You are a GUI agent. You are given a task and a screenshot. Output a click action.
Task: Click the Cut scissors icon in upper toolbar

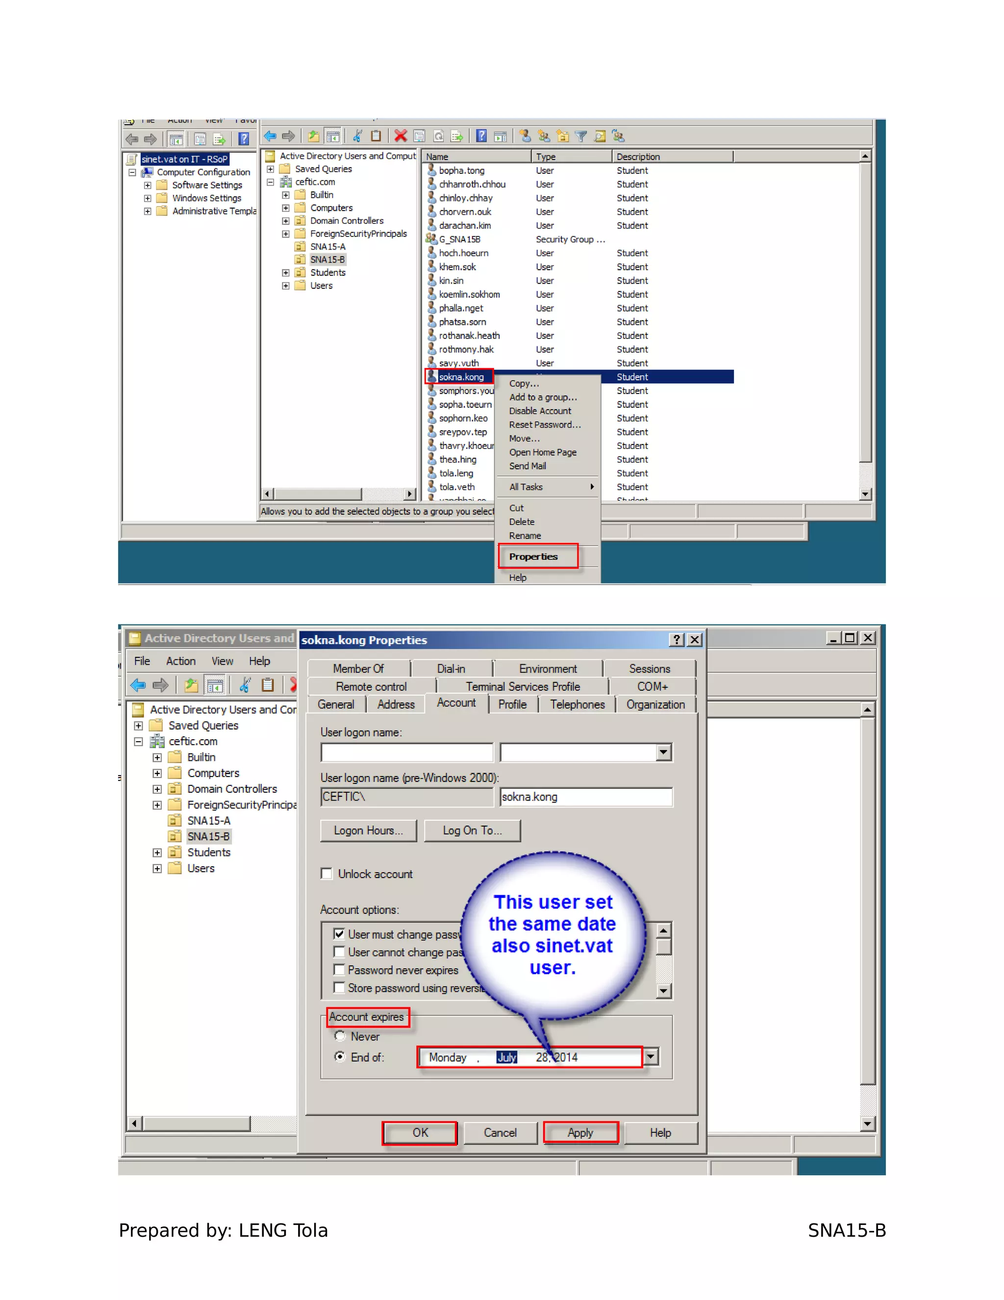357,136
